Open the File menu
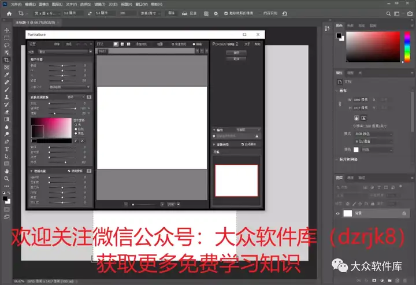 (x=16, y=4)
